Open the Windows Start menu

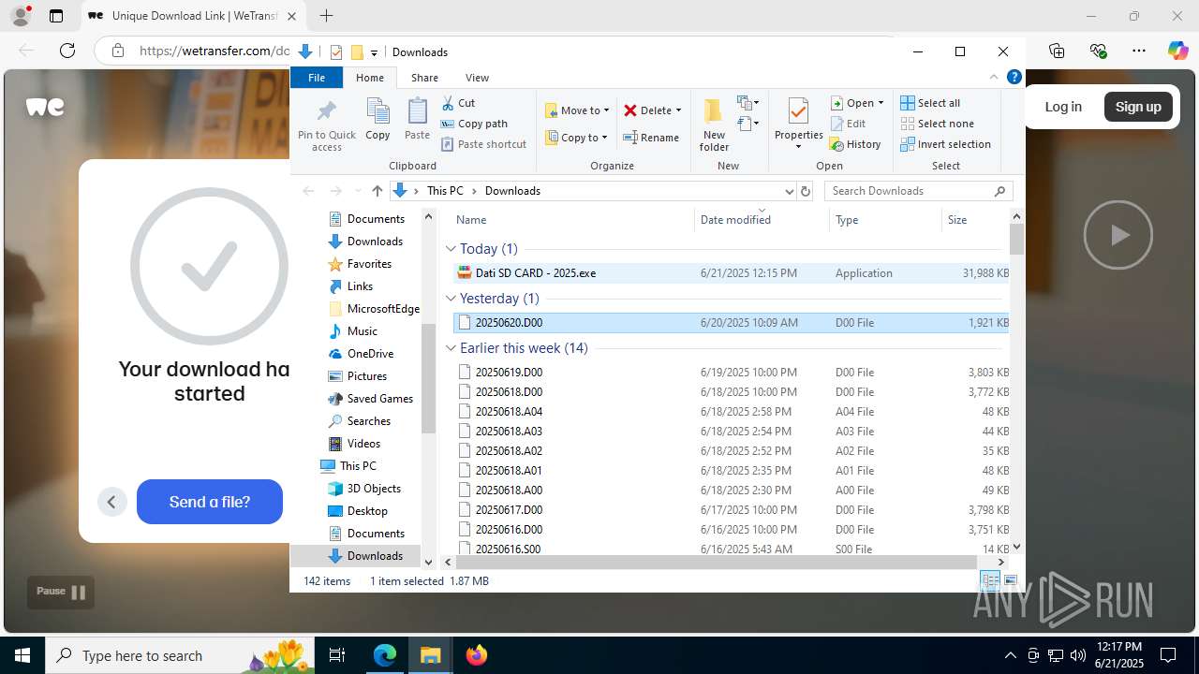click(x=22, y=655)
